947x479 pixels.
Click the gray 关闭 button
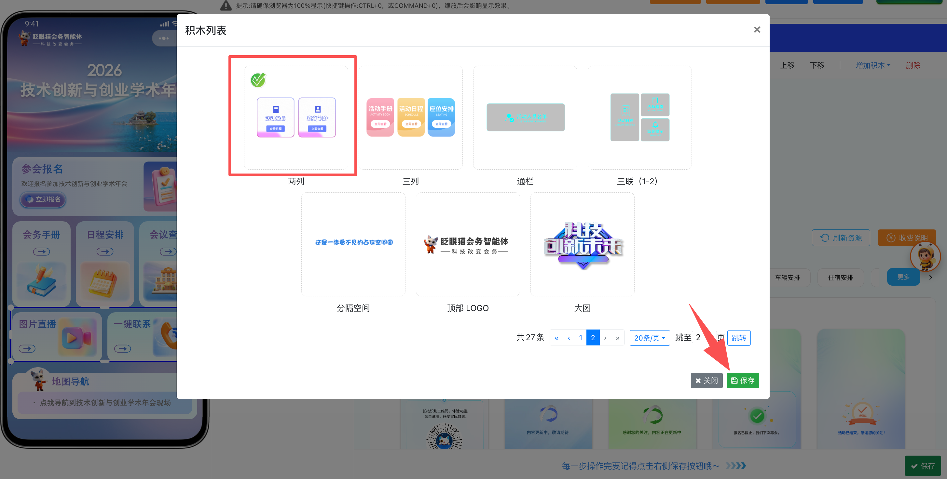click(x=706, y=381)
